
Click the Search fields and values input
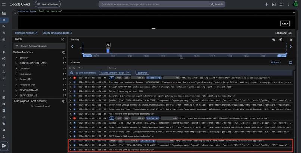pos(40,46)
